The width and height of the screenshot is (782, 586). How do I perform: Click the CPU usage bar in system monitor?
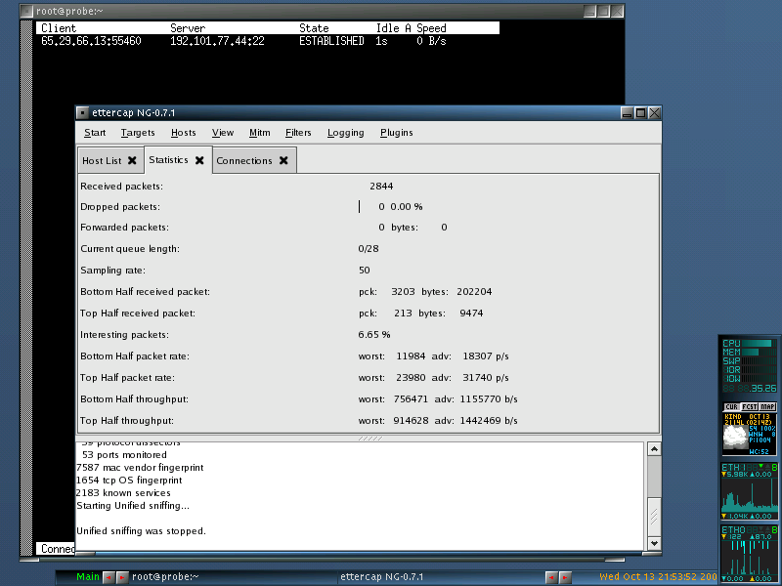pyautogui.click(x=759, y=344)
